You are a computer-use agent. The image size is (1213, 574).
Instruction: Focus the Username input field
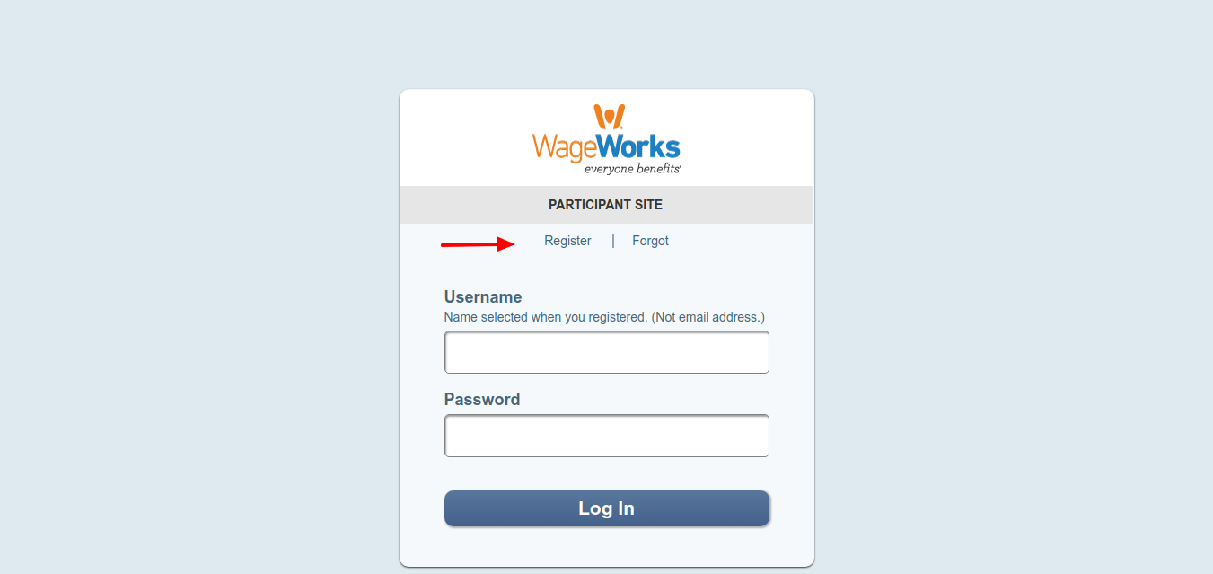607,352
